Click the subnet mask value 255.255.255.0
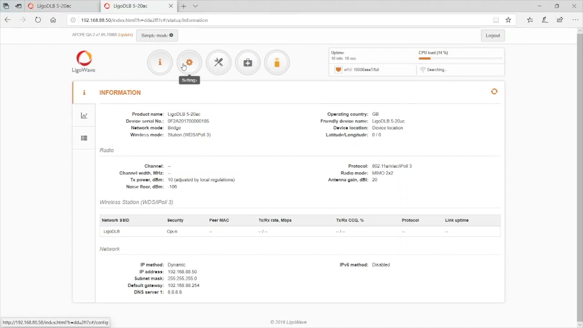The image size is (583, 328). (182, 278)
